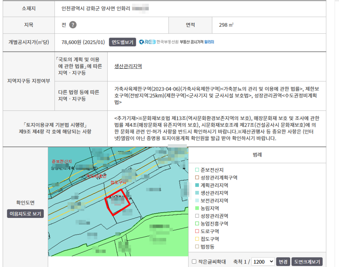
Task: Click the 이음지도로 보기 button
Action: [25, 214]
